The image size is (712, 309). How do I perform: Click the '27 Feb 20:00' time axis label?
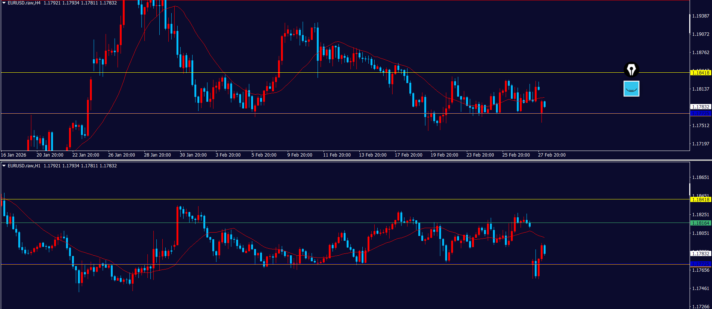pos(552,155)
